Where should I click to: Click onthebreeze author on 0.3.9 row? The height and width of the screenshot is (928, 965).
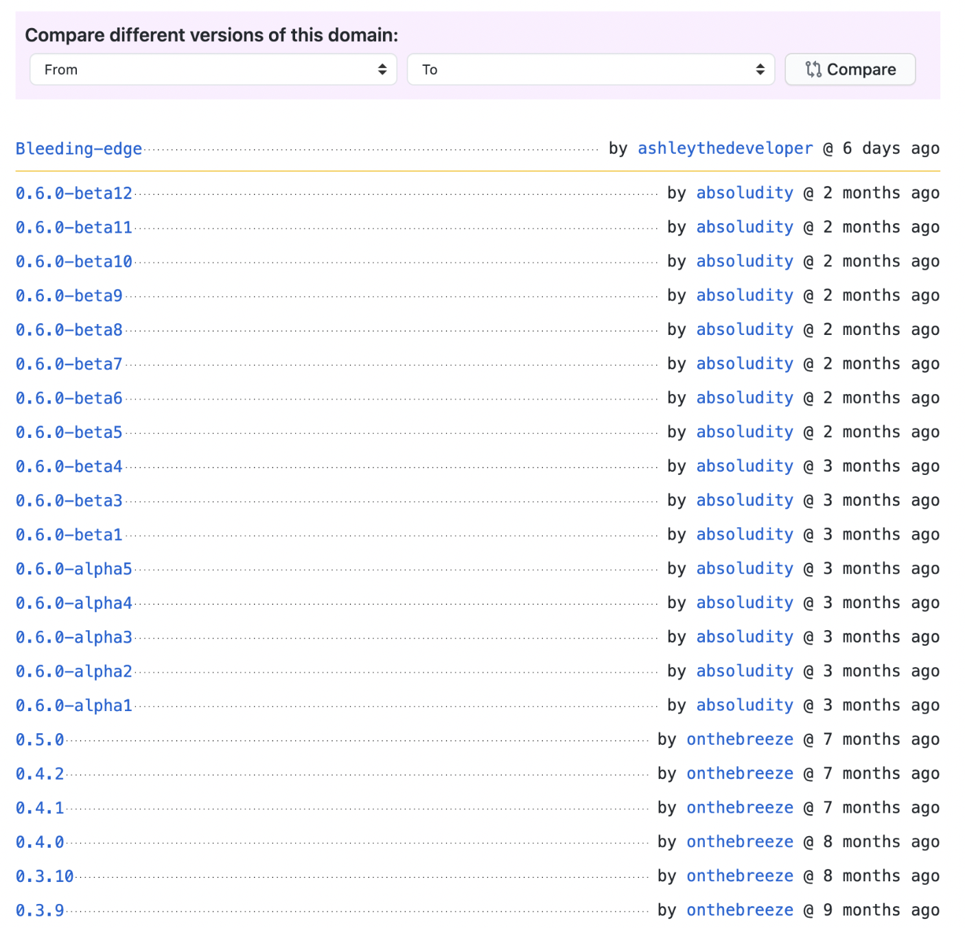pyautogui.click(x=740, y=911)
